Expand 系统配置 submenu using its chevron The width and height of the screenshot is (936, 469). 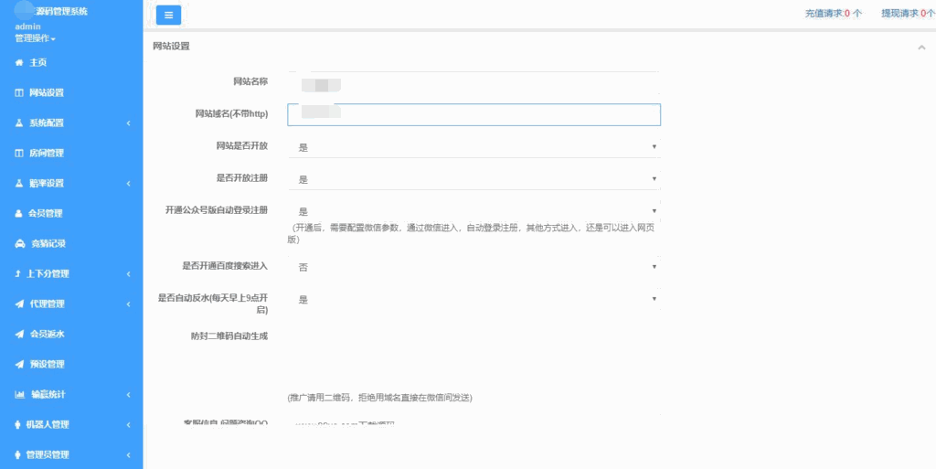pos(128,123)
